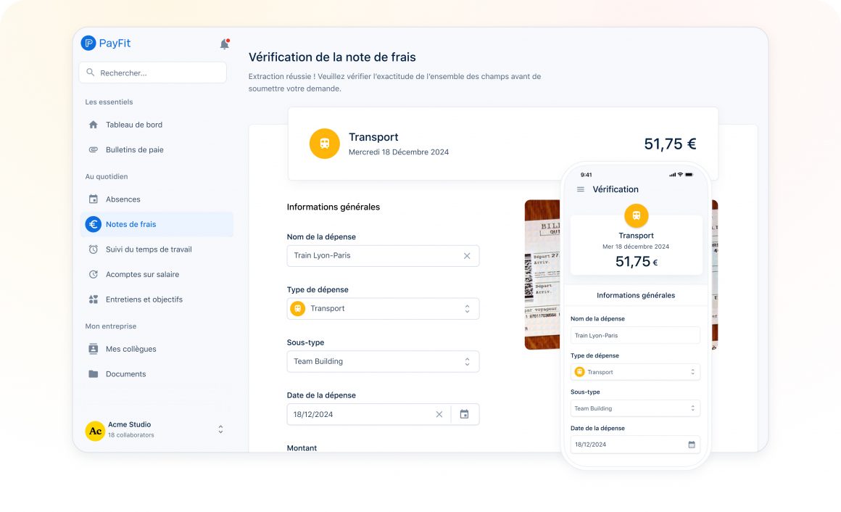
Task: Open the mobile hamburger menu
Action: 580,189
